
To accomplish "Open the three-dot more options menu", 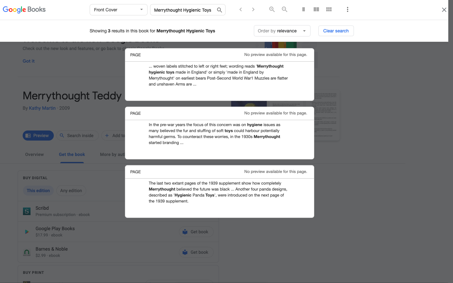I will point(347,9).
